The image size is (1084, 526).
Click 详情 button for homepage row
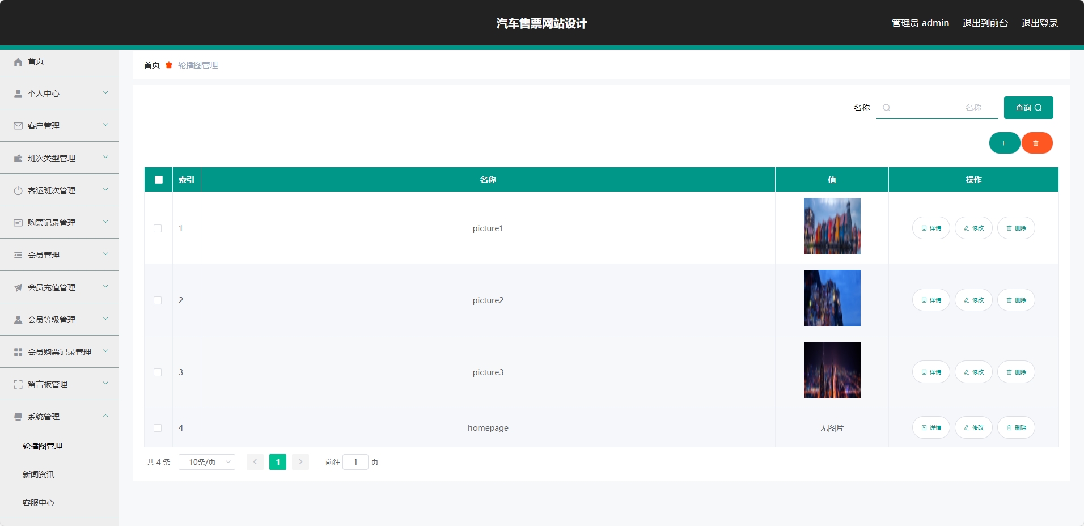coord(931,427)
